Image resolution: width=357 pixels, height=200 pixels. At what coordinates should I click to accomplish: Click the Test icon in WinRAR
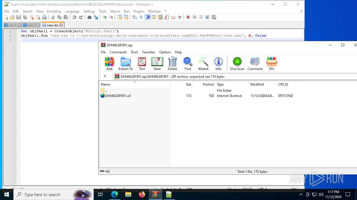(142, 64)
